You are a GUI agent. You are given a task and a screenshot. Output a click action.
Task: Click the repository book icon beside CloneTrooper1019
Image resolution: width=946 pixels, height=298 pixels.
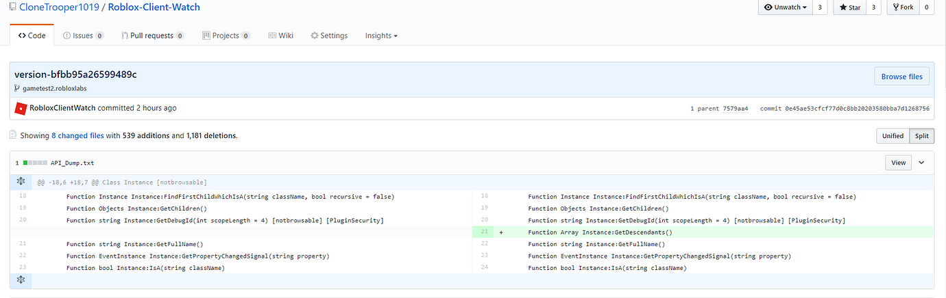pos(14,7)
